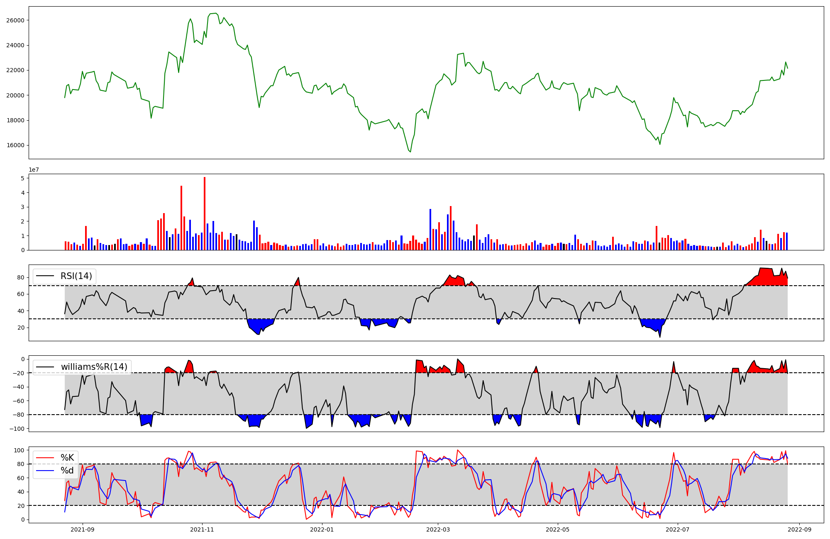Click the blue line sample beside %d
830x539 pixels.
[x=46, y=471]
